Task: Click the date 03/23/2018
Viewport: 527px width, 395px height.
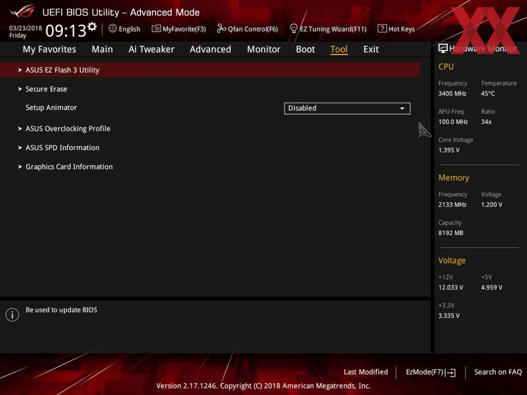Action: (x=26, y=28)
